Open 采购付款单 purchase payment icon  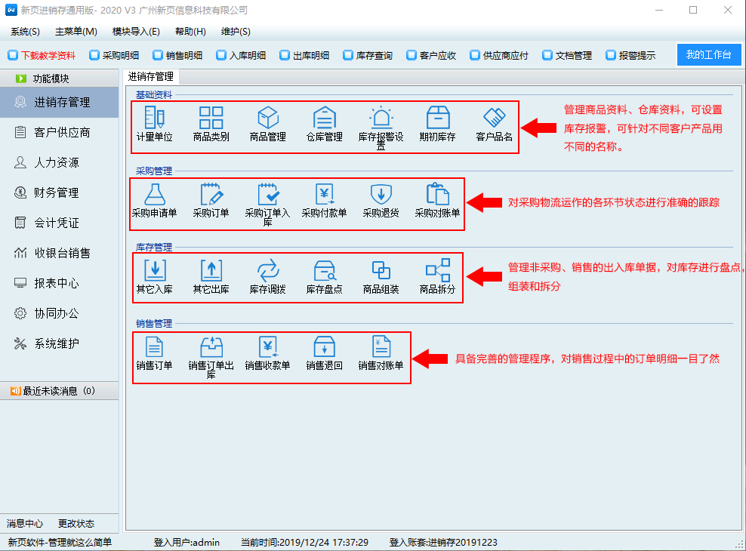point(325,200)
